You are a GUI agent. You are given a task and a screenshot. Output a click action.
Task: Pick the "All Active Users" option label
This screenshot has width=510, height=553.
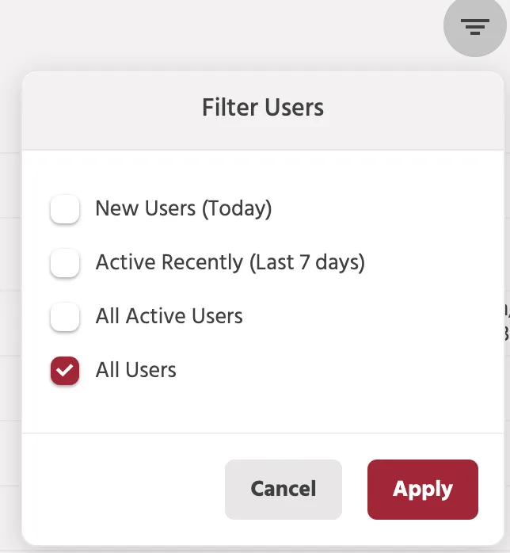tap(169, 316)
